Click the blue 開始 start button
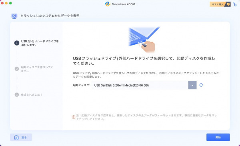The width and height of the screenshot is (240, 146). click(x=218, y=137)
